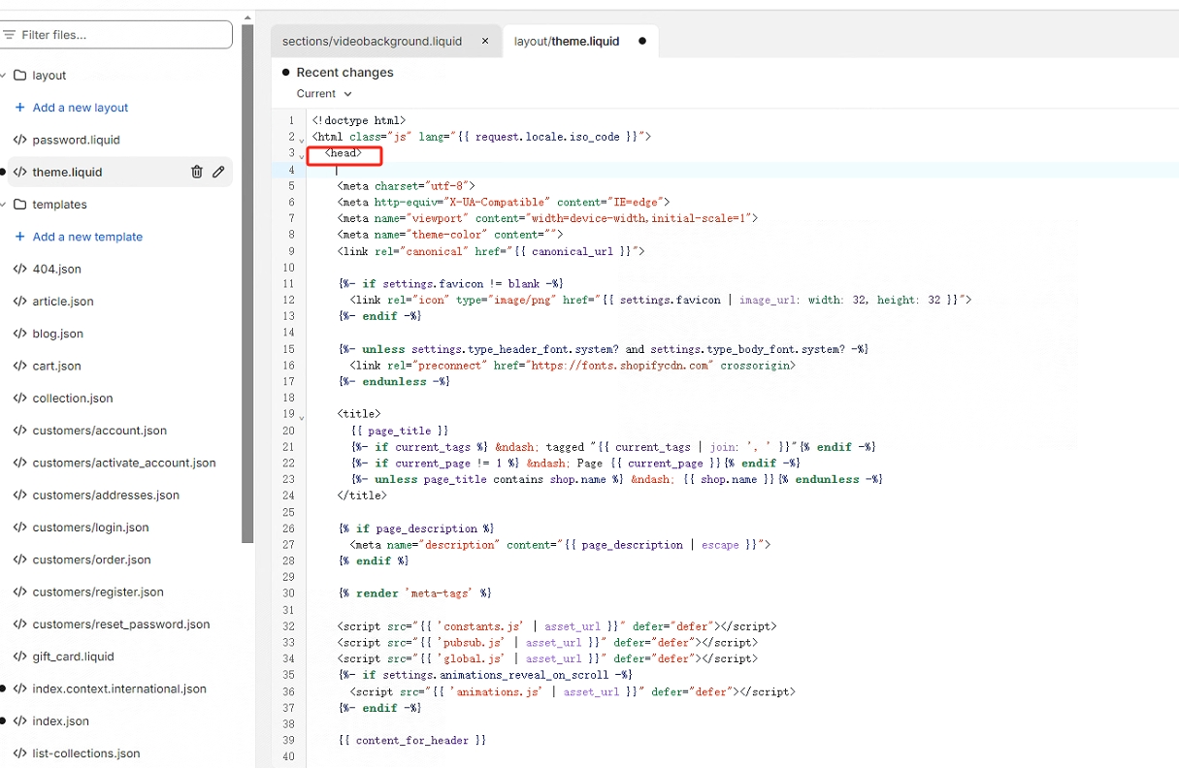1179x768 pixels.
Task: Click the Add a new template link
Action: pos(87,237)
